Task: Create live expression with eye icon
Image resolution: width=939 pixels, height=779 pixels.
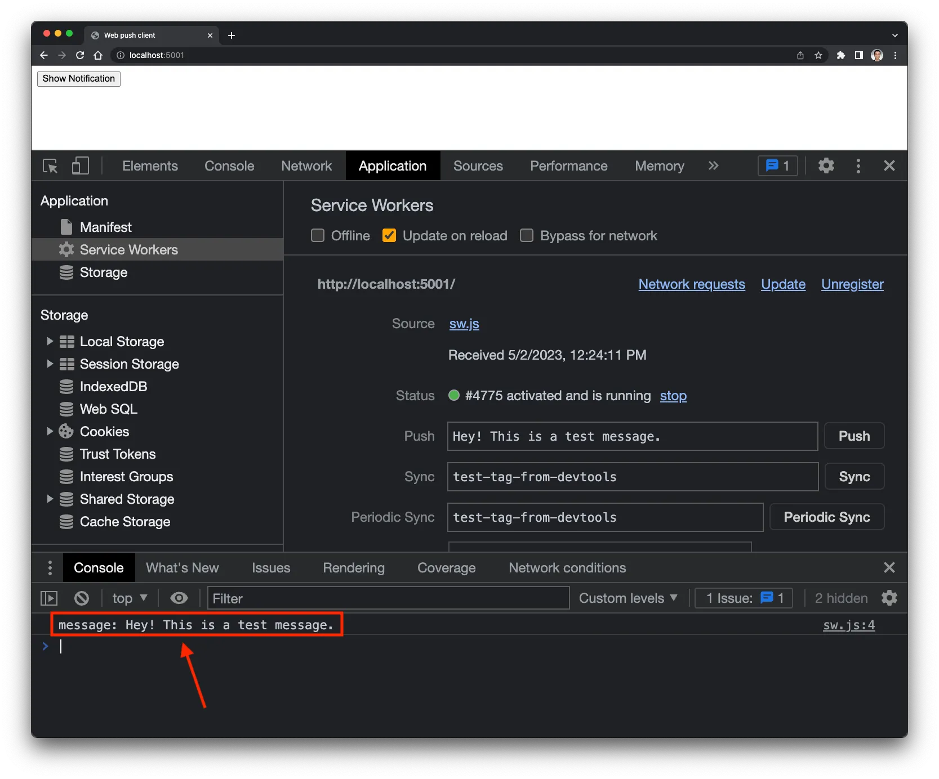Action: pos(179,598)
